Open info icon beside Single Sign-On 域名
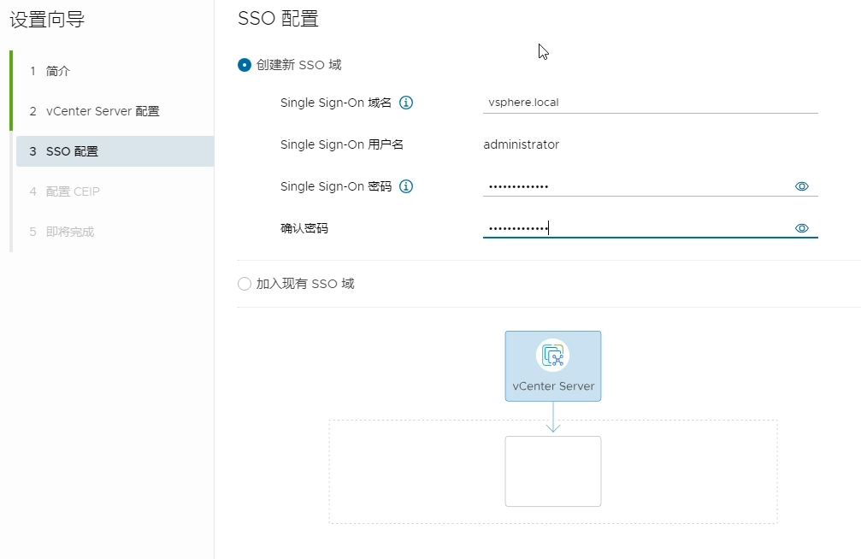Screen dimensions: 861x559 click(406, 103)
